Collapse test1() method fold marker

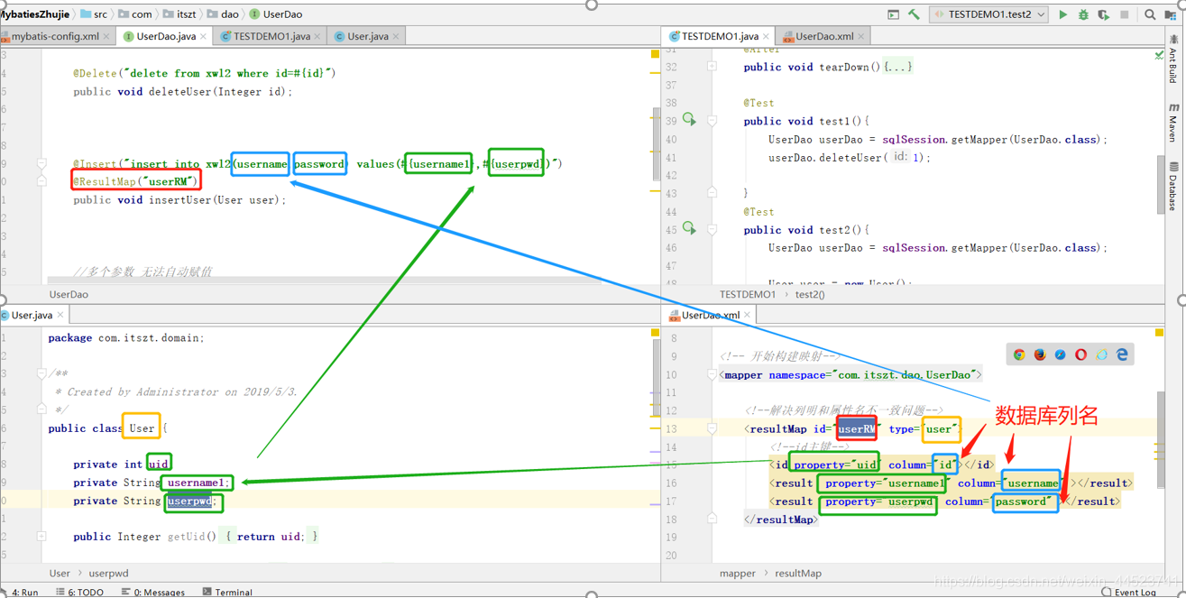click(712, 121)
